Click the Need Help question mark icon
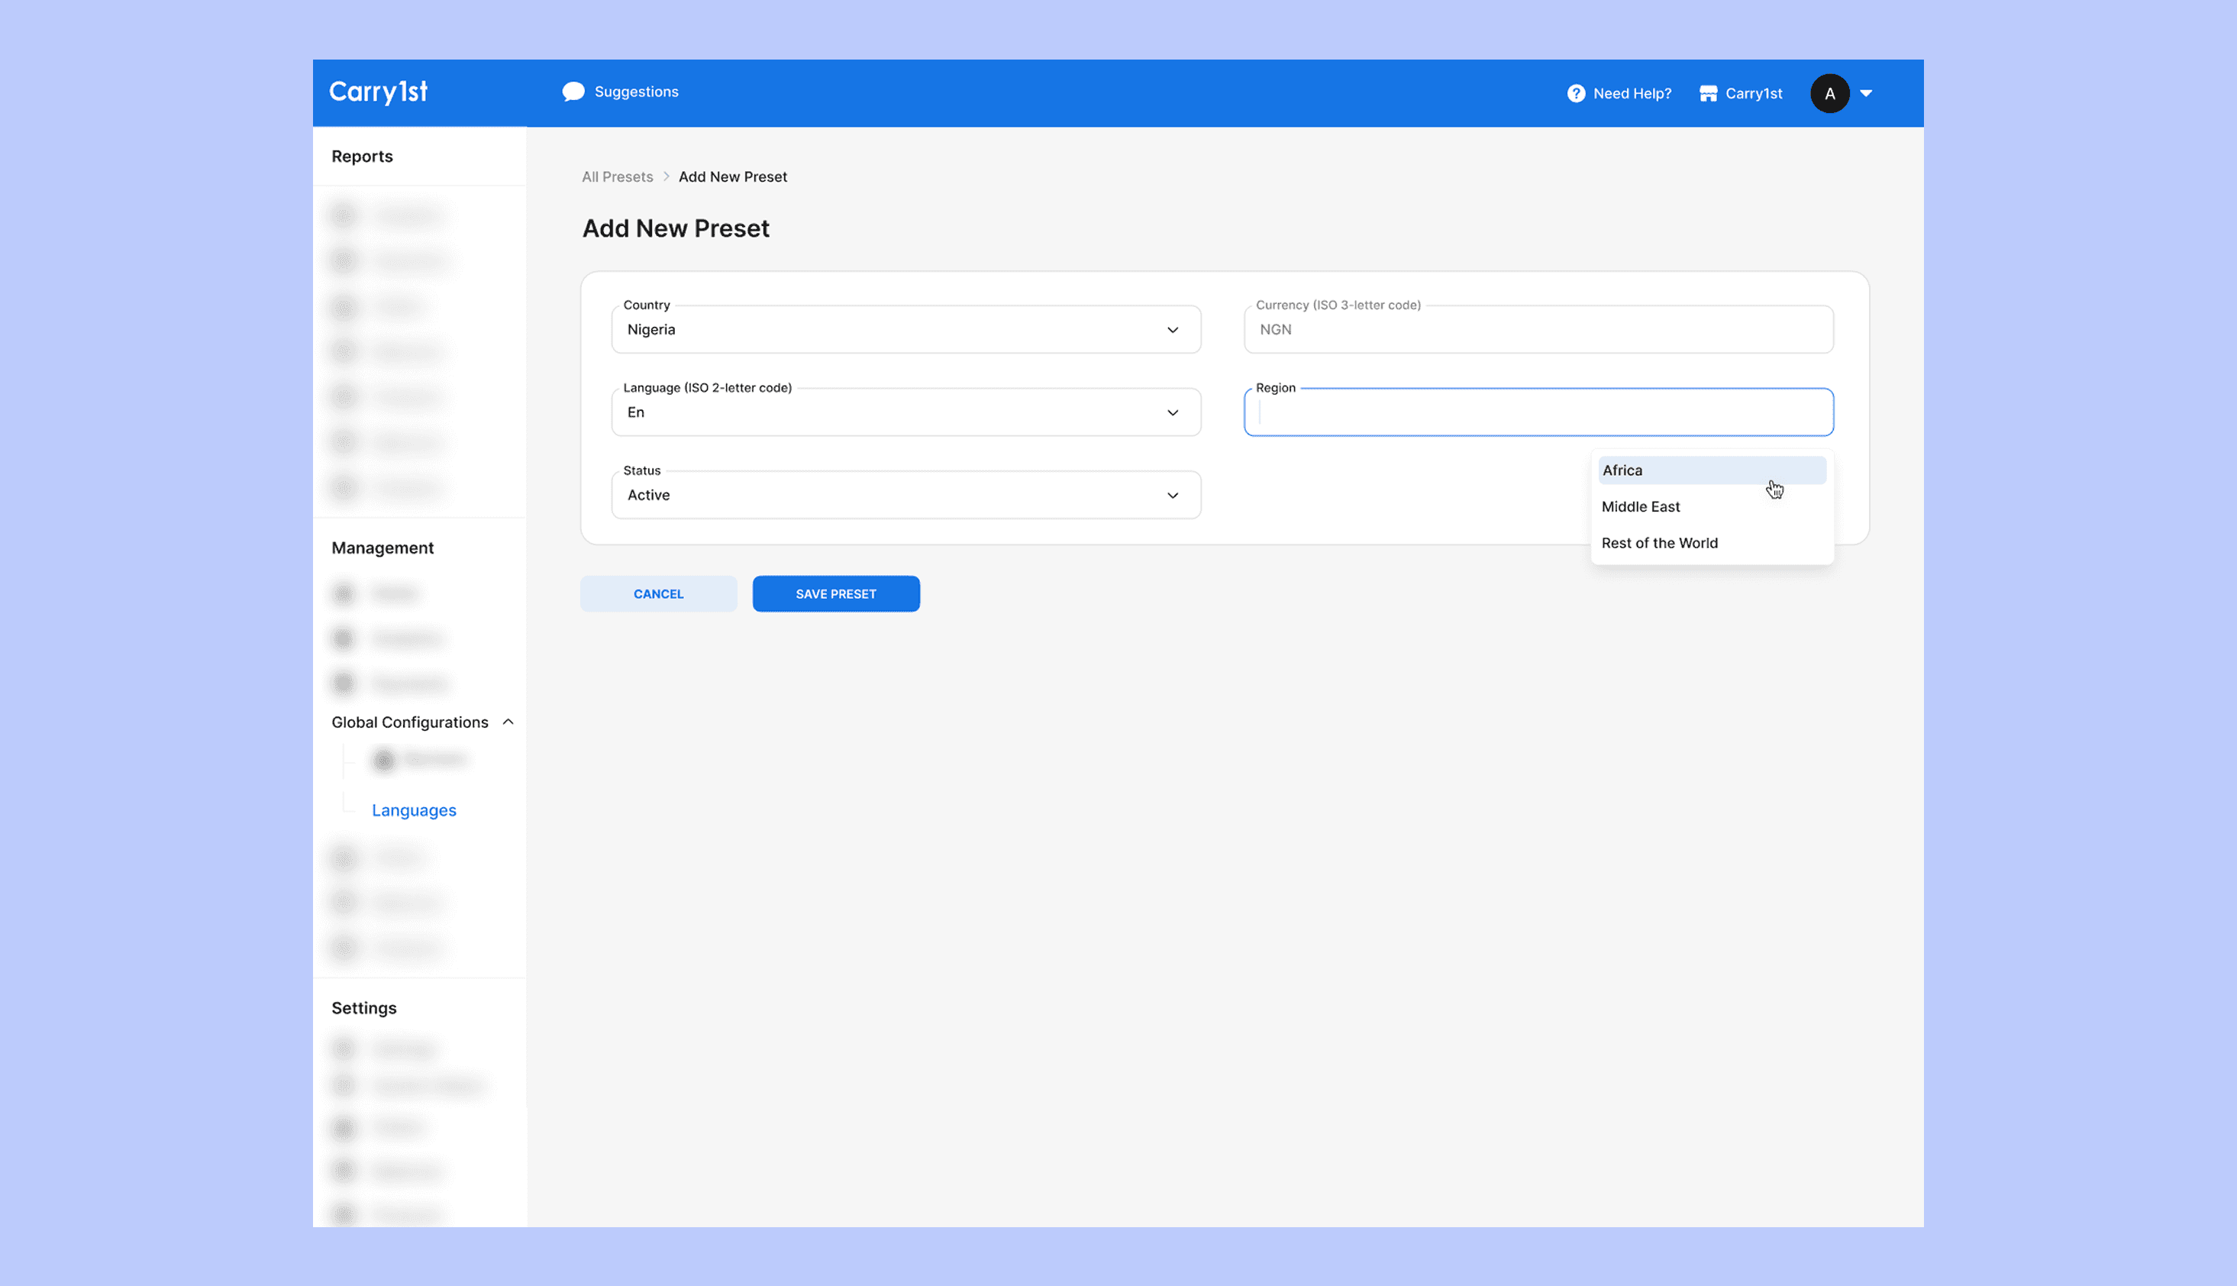 click(1575, 94)
